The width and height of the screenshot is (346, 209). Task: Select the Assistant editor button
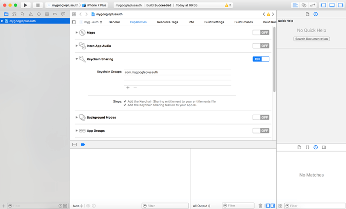pyautogui.click(x=304, y=5)
